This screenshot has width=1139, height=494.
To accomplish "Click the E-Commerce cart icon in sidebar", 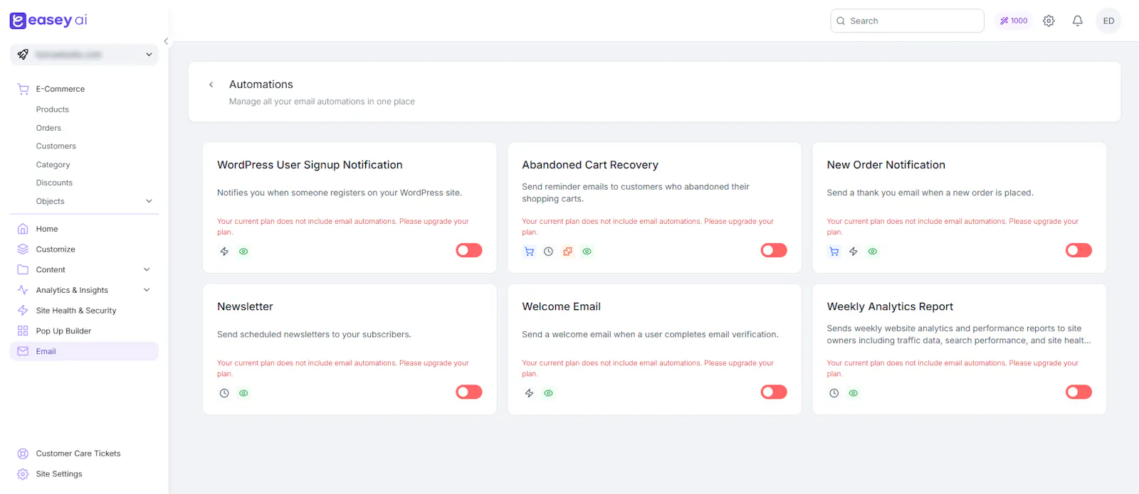I will click(x=23, y=89).
